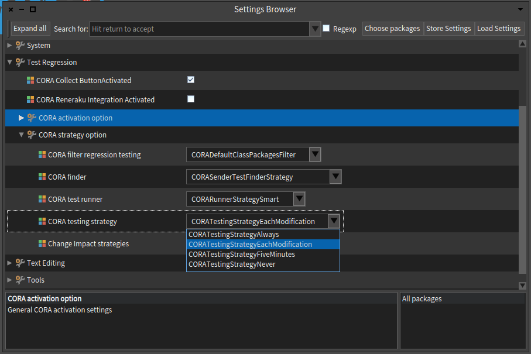Click the CORA testing strategy setting icon
531x354 pixels.
pyautogui.click(x=42, y=221)
